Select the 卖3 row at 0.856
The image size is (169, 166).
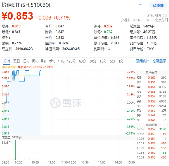point(151,87)
